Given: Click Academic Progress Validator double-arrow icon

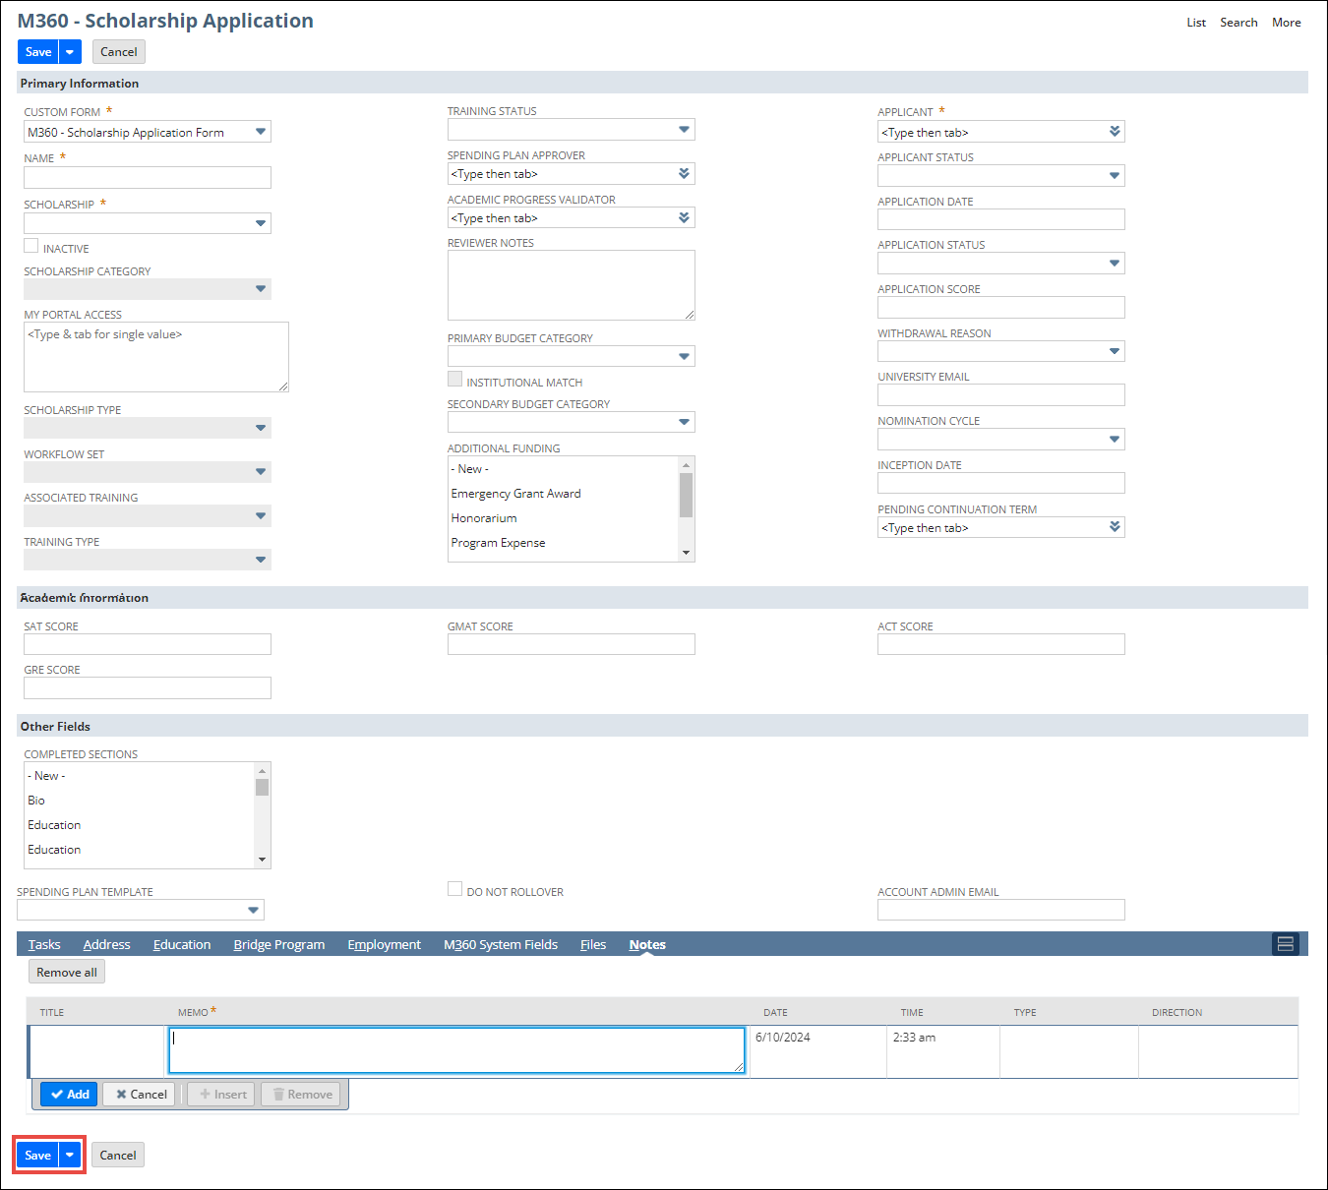Looking at the screenshot, I should [684, 218].
